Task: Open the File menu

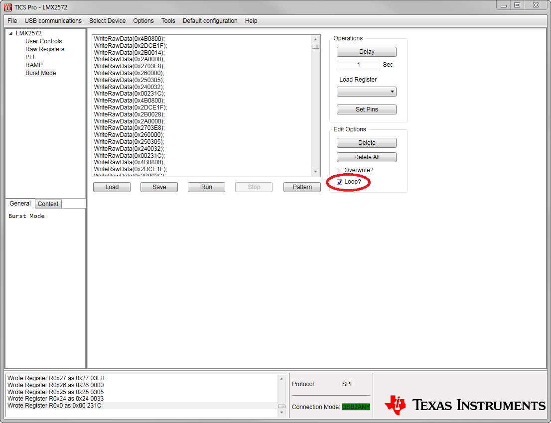Action: click(12, 21)
